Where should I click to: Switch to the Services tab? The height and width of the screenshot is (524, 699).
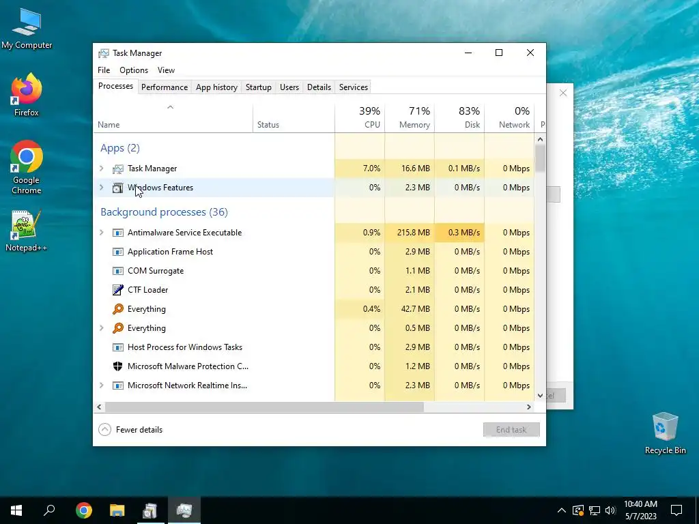(354, 87)
